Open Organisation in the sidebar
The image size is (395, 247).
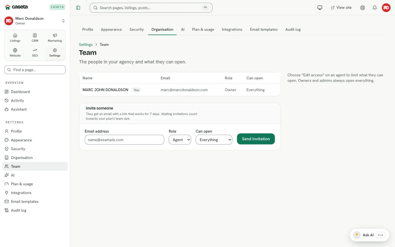35,158
